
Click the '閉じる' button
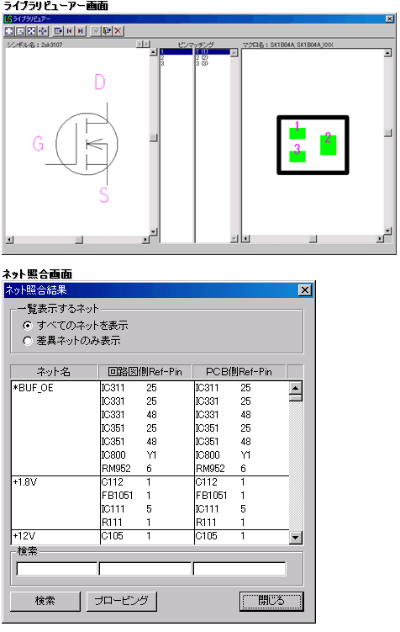point(271,601)
